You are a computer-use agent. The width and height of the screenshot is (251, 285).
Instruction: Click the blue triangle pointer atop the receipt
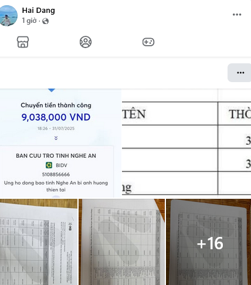[52, 90]
